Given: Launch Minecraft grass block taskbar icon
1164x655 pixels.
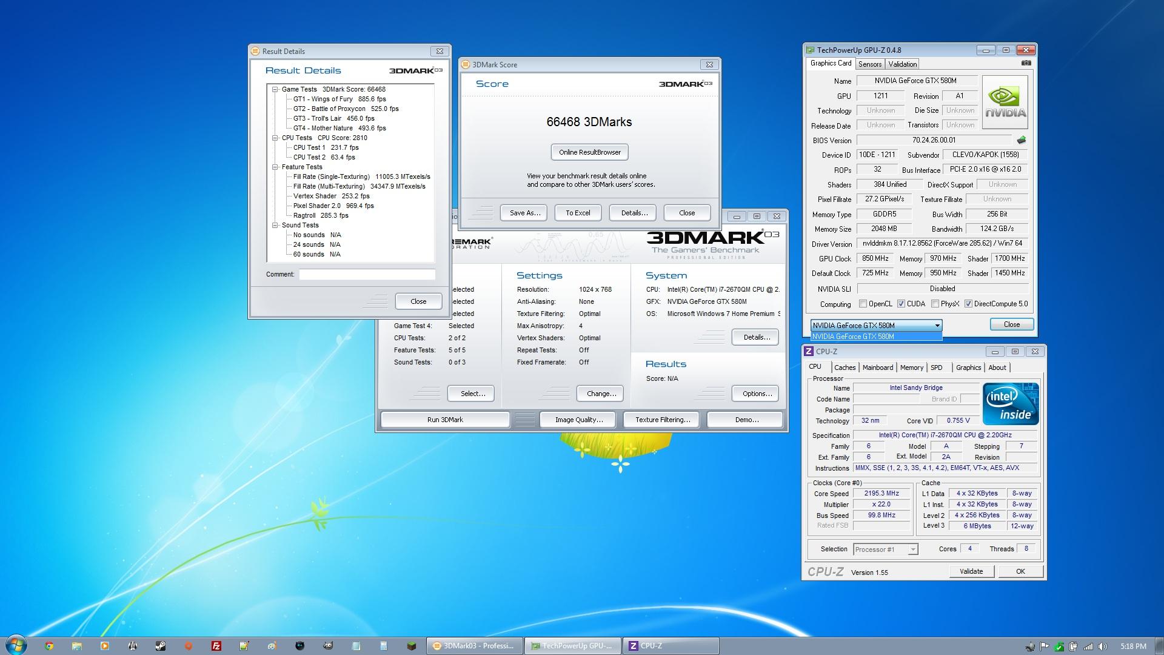Looking at the screenshot, I should pyautogui.click(x=412, y=646).
